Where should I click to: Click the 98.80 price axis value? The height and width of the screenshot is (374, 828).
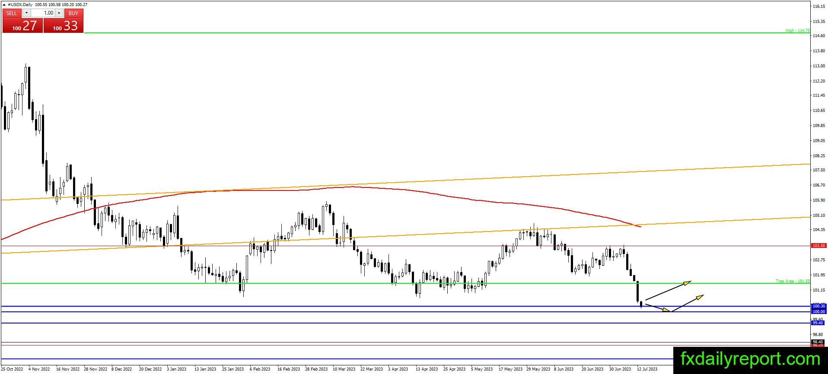818,335
